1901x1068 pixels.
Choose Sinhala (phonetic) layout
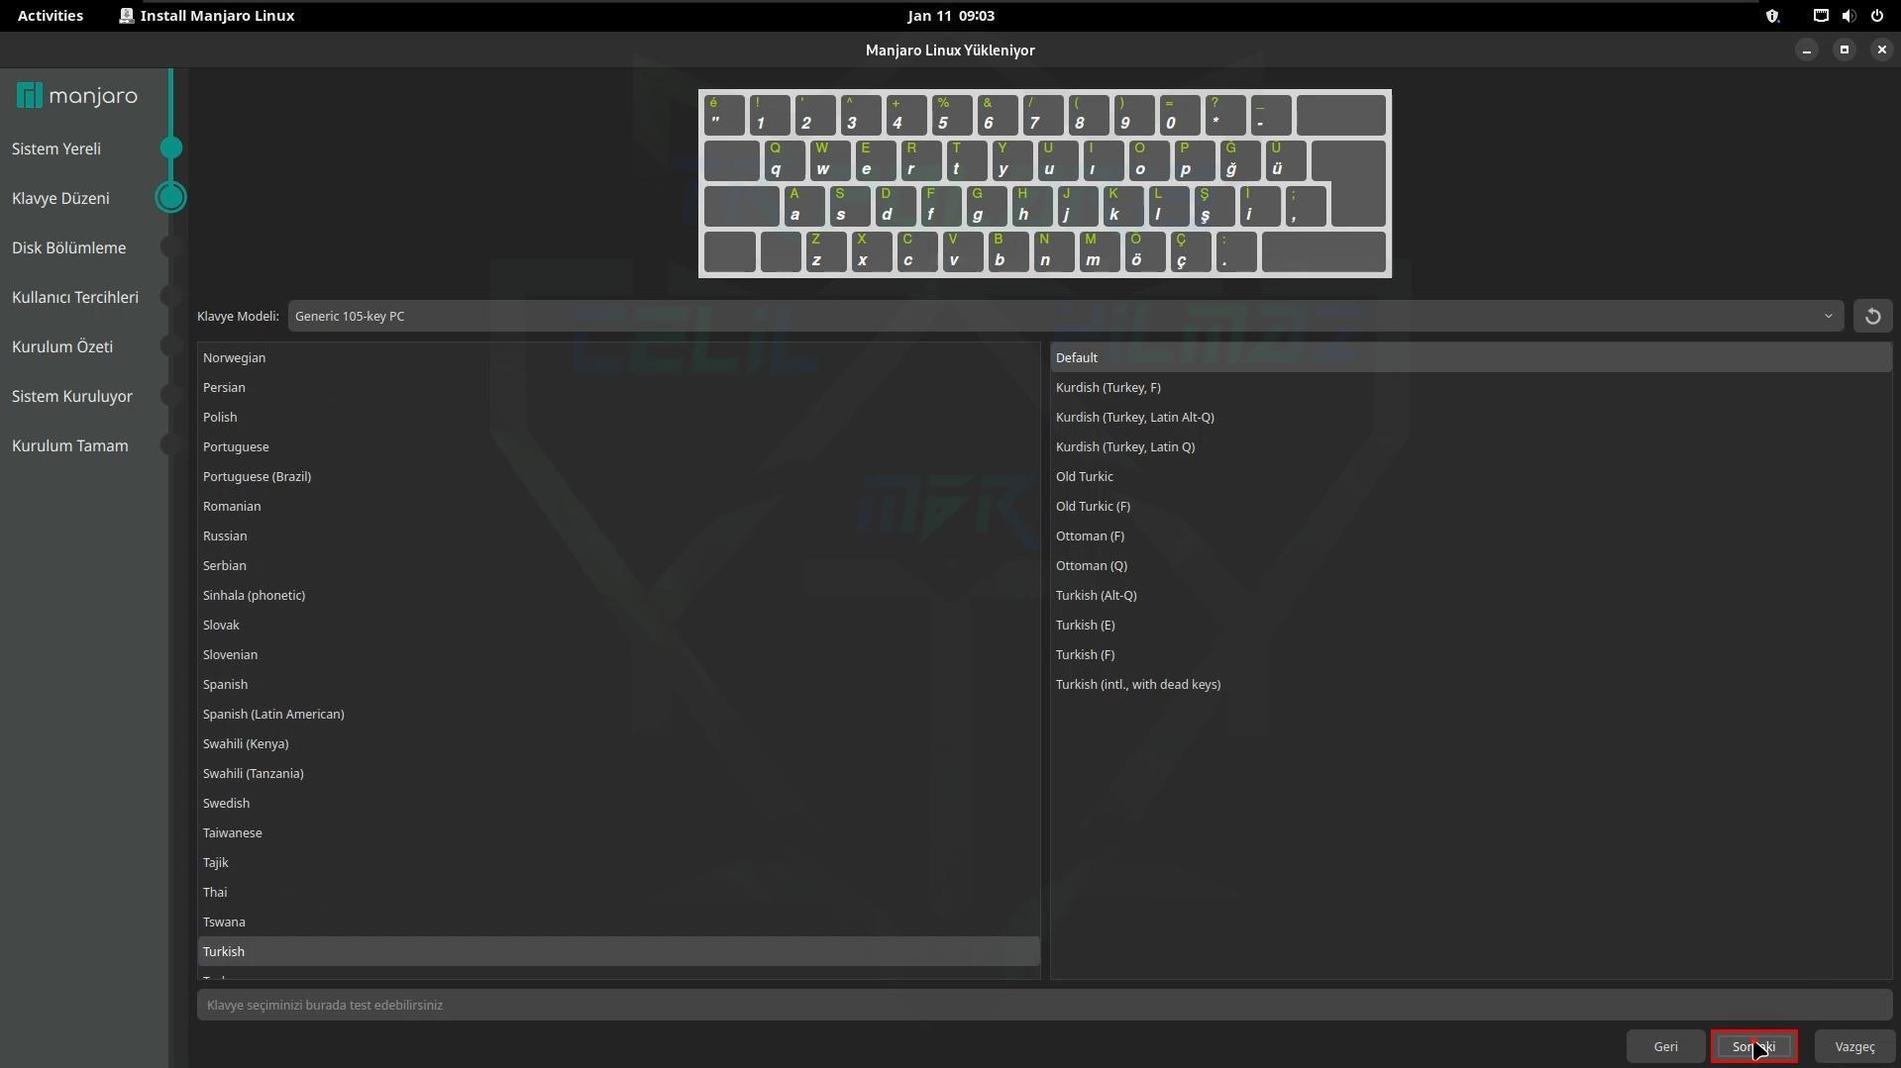click(618, 595)
